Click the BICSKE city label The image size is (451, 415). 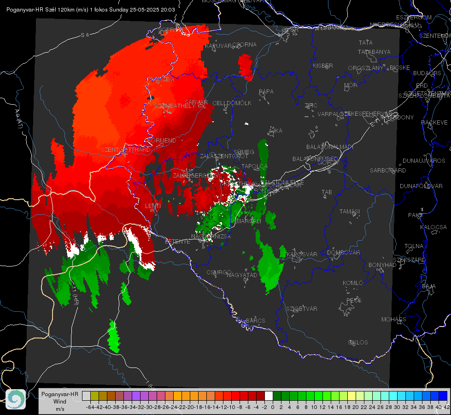point(400,68)
